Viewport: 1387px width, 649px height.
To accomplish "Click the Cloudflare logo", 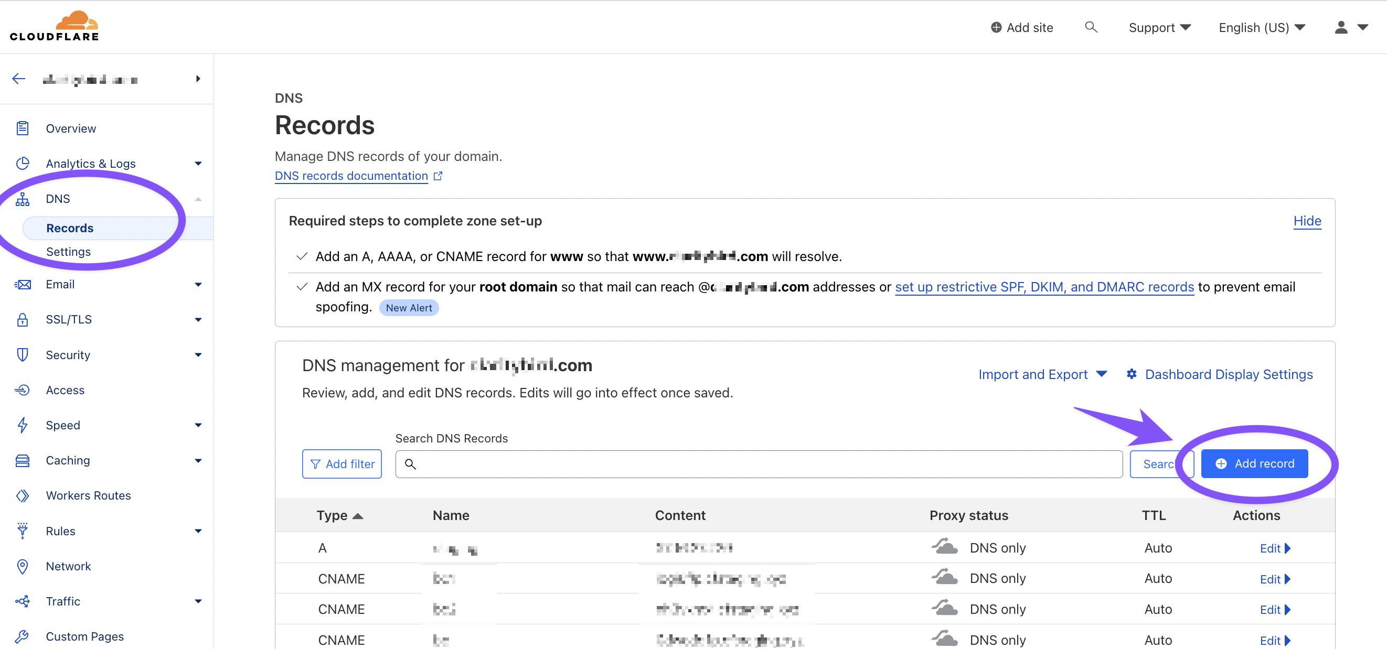I will pyautogui.click(x=55, y=26).
